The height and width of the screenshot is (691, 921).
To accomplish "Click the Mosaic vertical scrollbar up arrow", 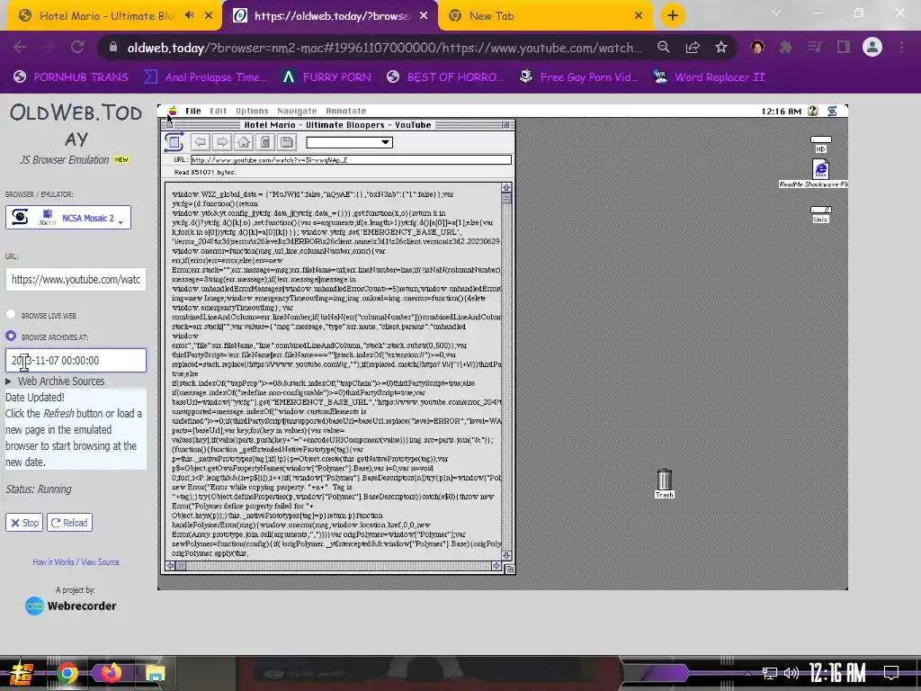I will click(506, 187).
